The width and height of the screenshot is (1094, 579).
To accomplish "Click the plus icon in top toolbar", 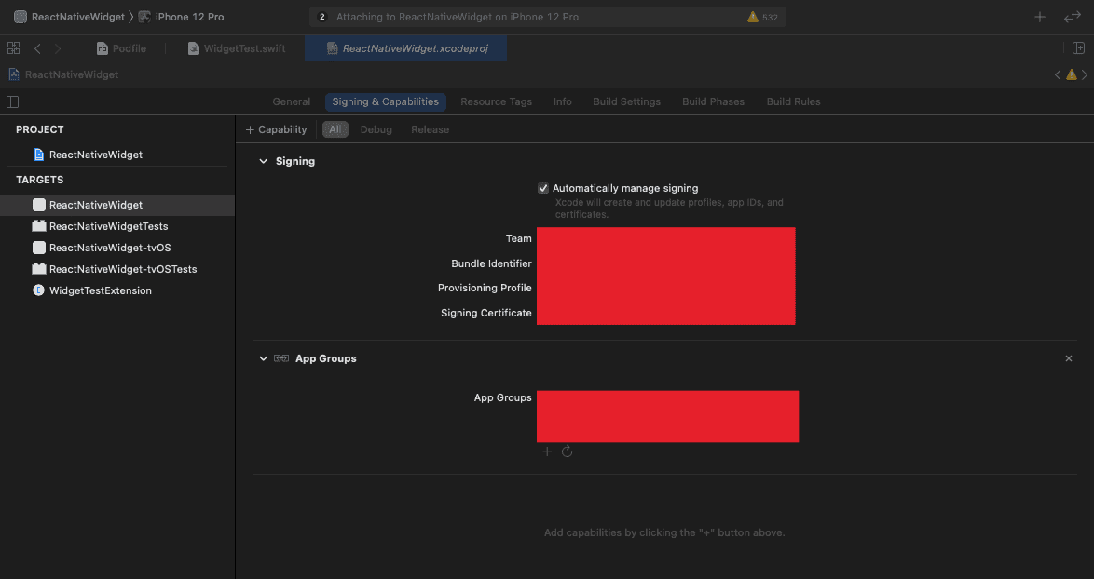I will click(x=1040, y=17).
